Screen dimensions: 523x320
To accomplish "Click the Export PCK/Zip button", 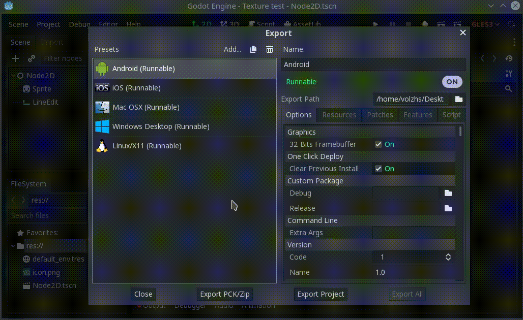I will (x=224, y=294).
